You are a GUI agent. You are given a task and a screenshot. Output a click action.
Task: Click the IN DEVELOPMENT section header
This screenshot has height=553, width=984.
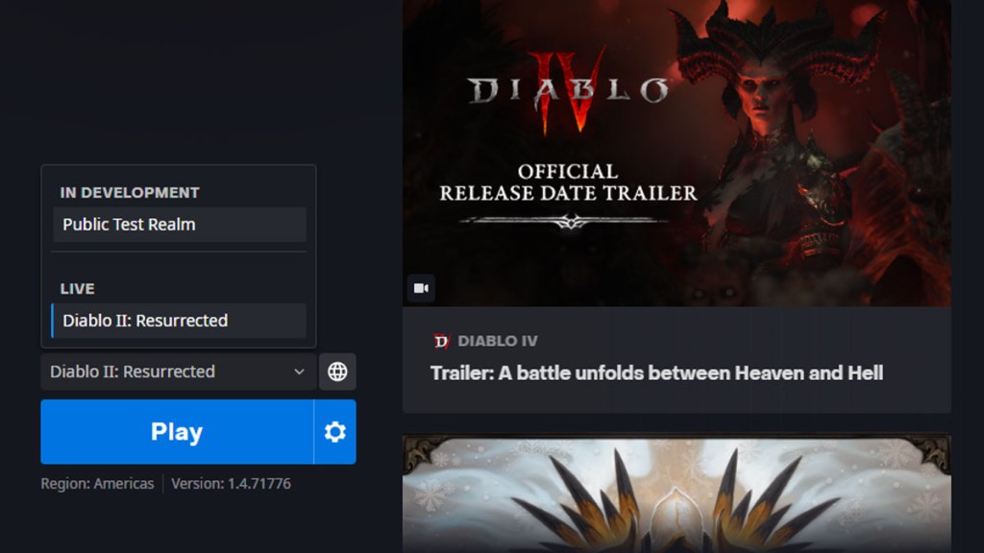[130, 192]
